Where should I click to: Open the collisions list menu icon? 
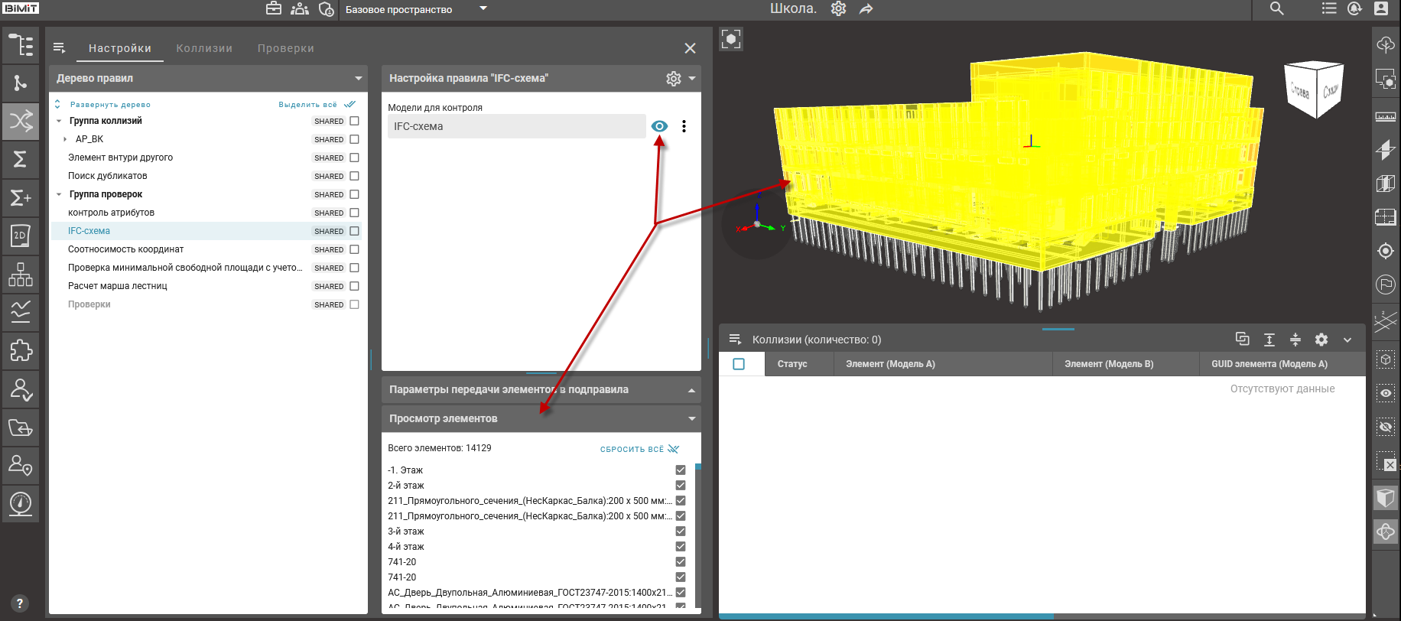pyautogui.click(x=736, y=340)
